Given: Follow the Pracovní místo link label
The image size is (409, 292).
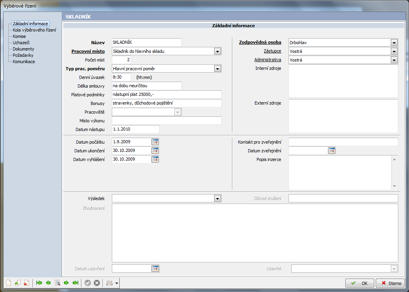Looking at the screenshot, I should click(88, 51).
